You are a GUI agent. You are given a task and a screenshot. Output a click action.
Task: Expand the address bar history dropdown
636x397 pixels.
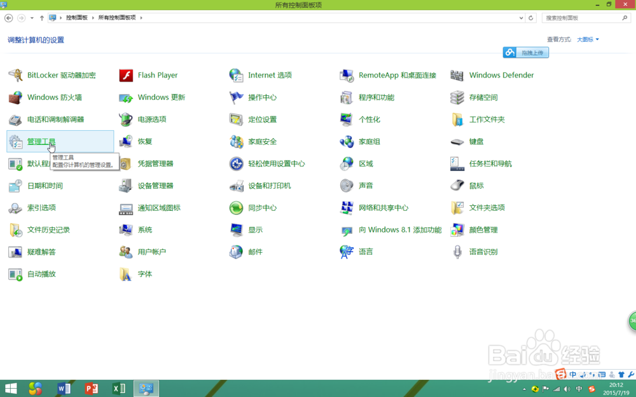(520, 18)
